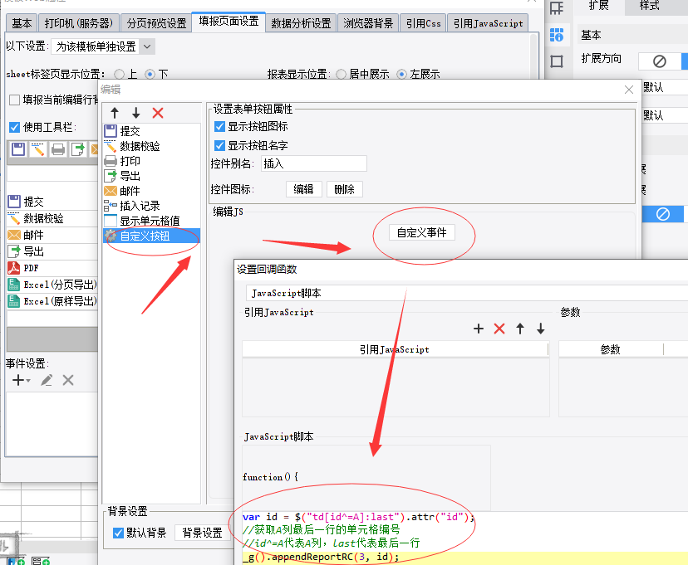Select 自定义按钮 item in the list
Image resolution: width=688 pixels, height=565 pixels.
[x=151, y=236]
